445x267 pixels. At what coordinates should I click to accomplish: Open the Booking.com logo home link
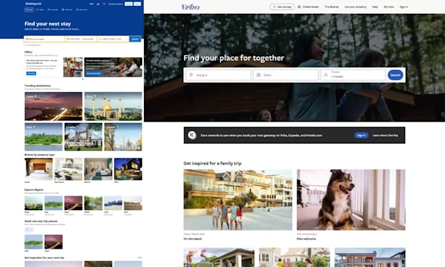coord(33,4)
